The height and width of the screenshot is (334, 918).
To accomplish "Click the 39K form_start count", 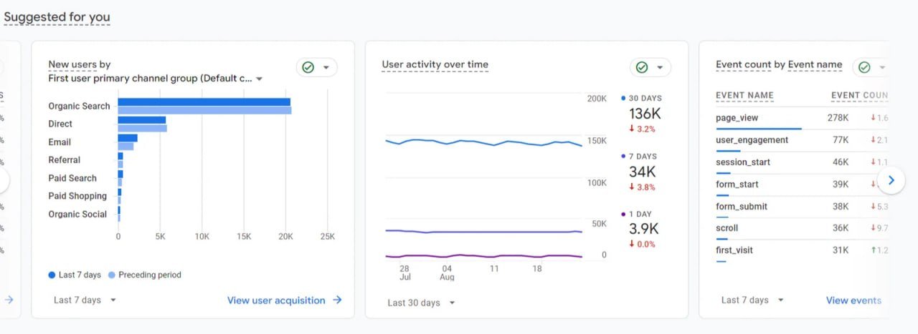I will (841, 184).
